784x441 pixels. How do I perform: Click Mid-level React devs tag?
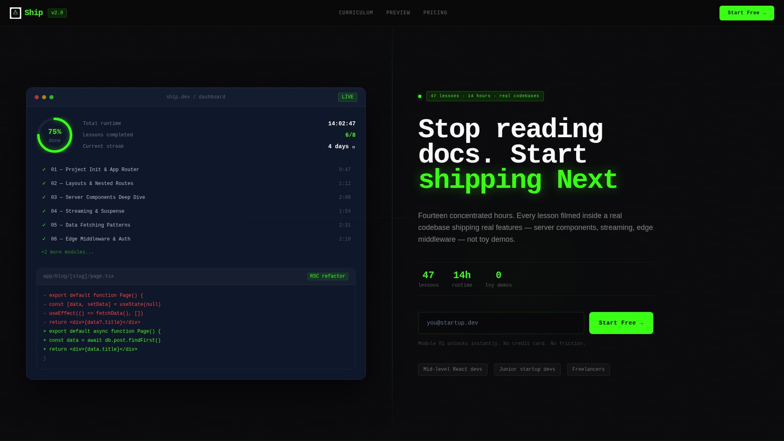[452, 370]
